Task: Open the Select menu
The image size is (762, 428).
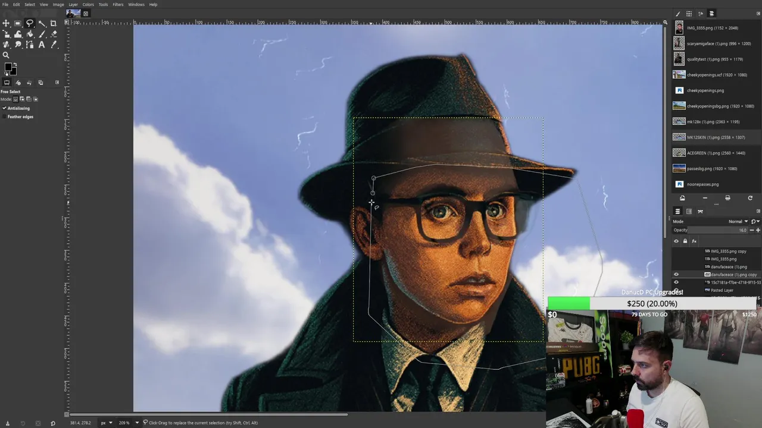Action: point(30,4)
